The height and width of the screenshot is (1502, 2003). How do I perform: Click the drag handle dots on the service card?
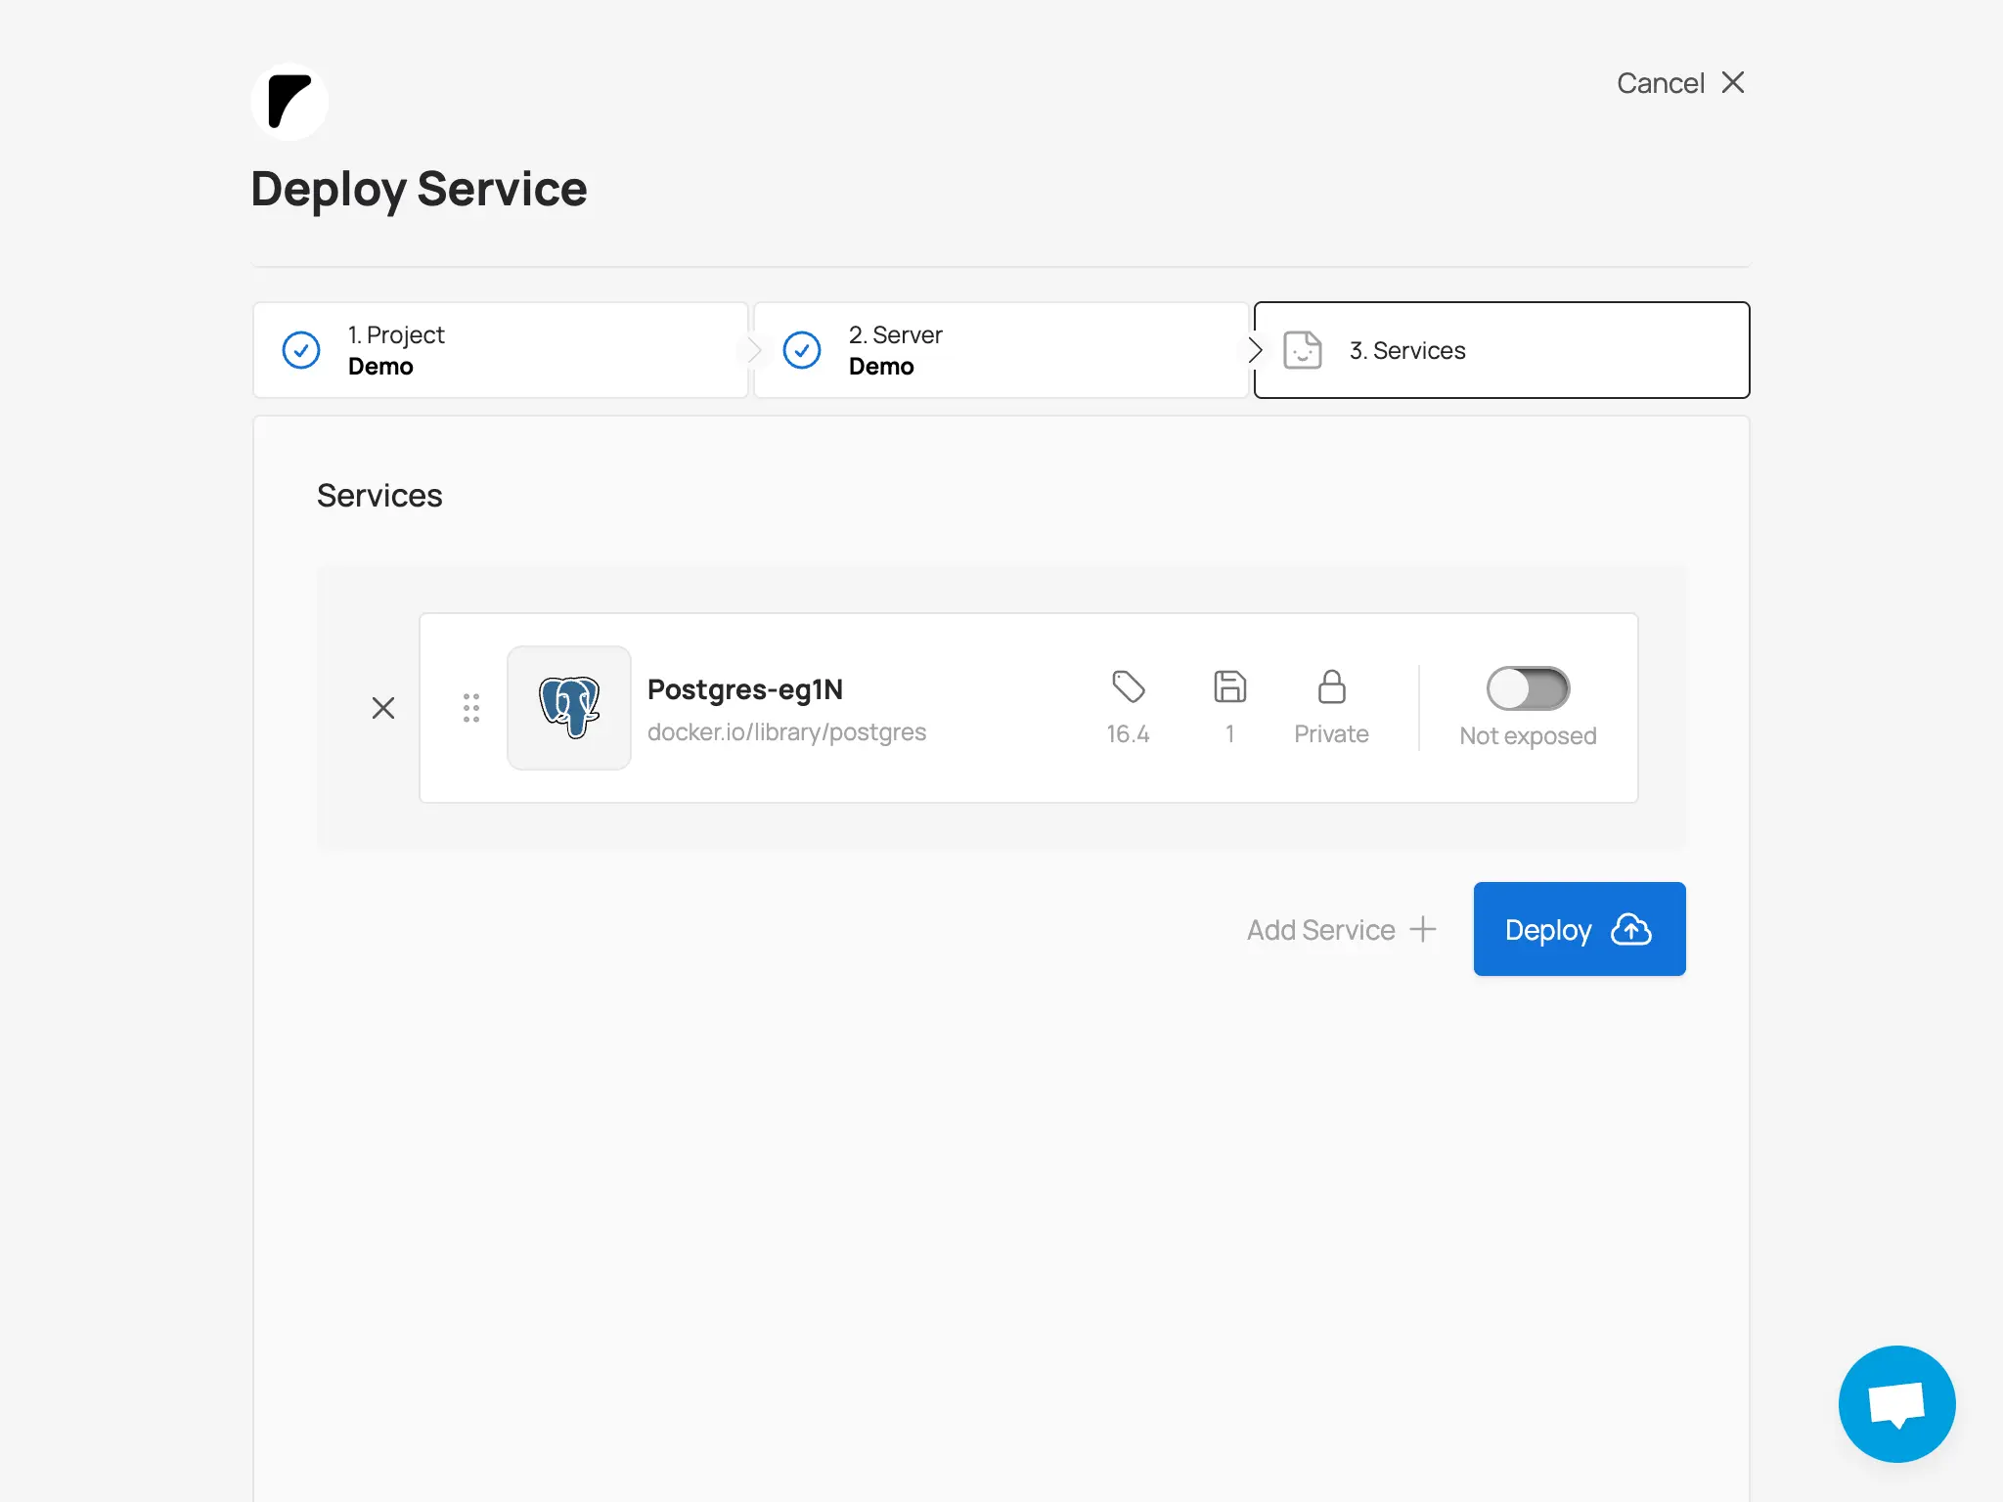coord(470,707)
